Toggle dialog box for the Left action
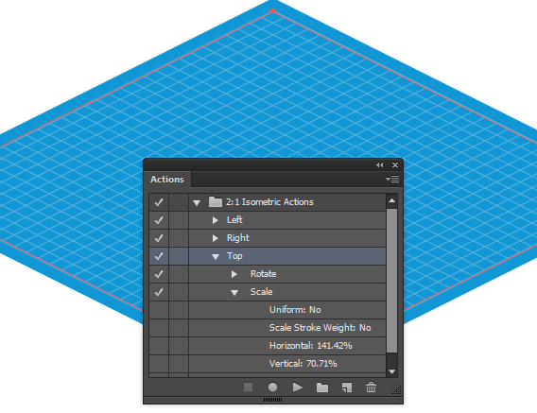537x413 pixels. pyautogui.click(x=179, y=220)
